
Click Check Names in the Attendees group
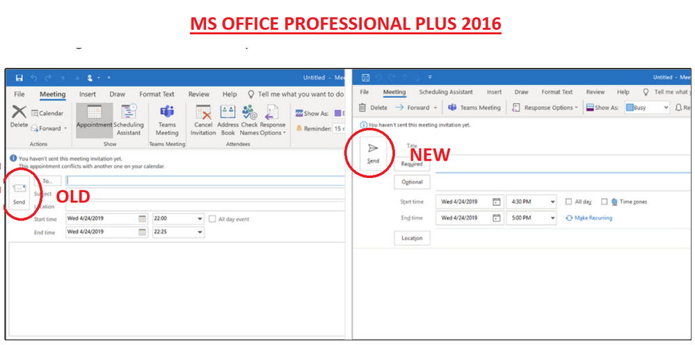tap(249, 120)
